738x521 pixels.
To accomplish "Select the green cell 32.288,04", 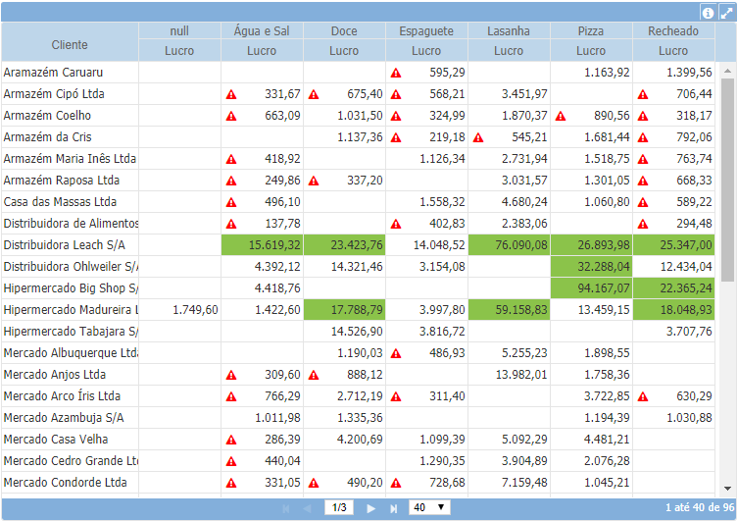I will [x=591, y=267].
